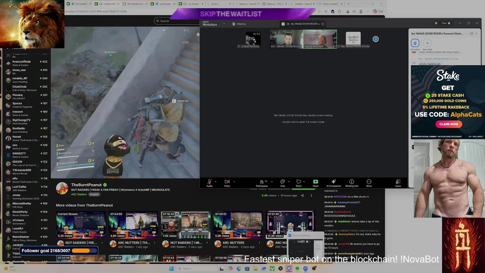The height and width of the screenshot is (273, 485).
Task: Open Microsoft Edge from the taskbar
Action: (239, 268)
